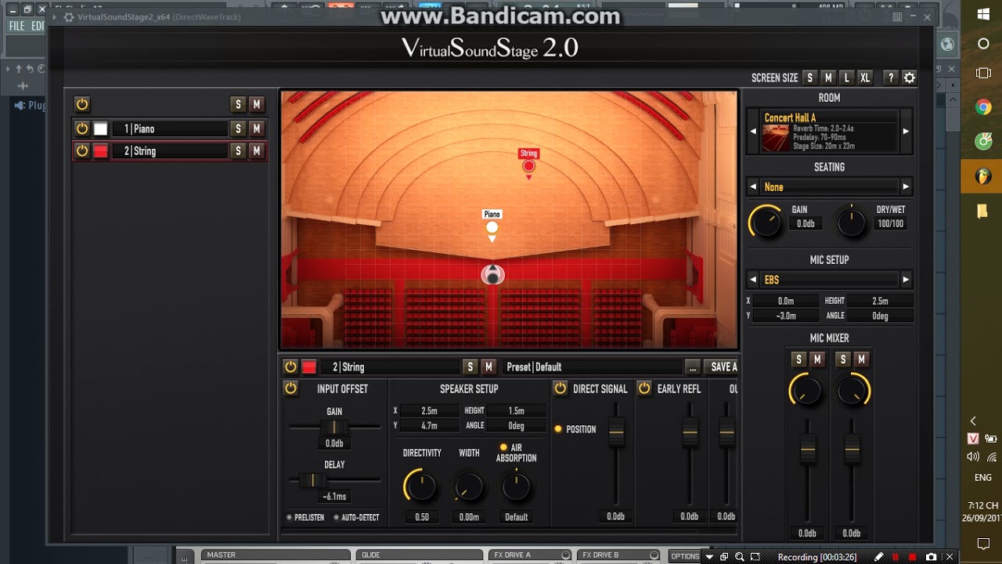This screenshot has height=564, width=1002.
Task: Open the Preset Default selector
Action: [x=592, y=367]
